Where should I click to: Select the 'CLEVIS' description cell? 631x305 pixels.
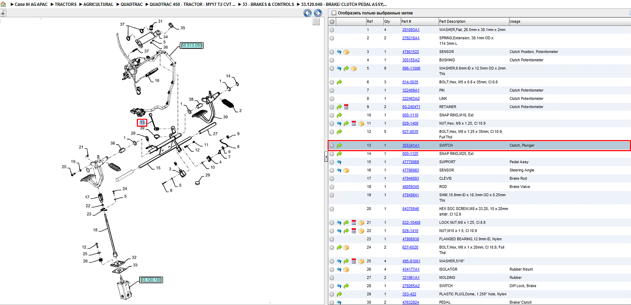pos(445,179)
